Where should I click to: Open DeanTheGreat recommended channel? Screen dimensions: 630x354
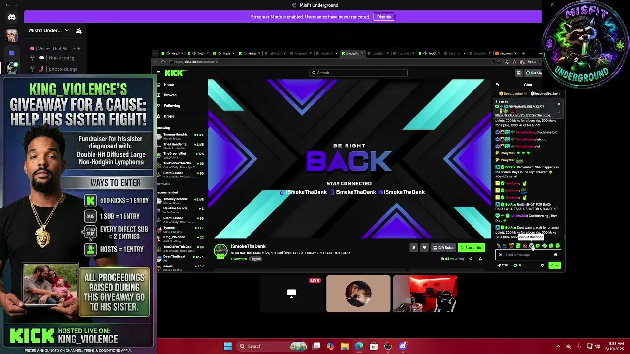coord(180,258)
